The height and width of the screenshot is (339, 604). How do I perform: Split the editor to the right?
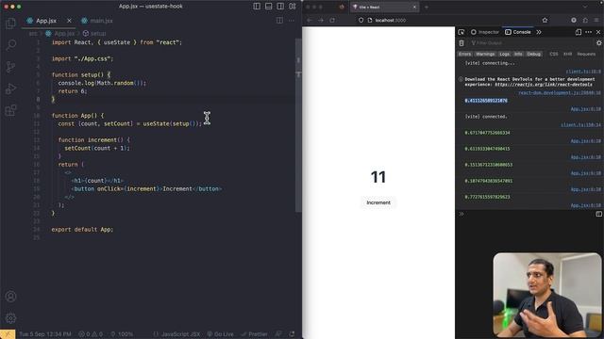[x=279, y=21]
